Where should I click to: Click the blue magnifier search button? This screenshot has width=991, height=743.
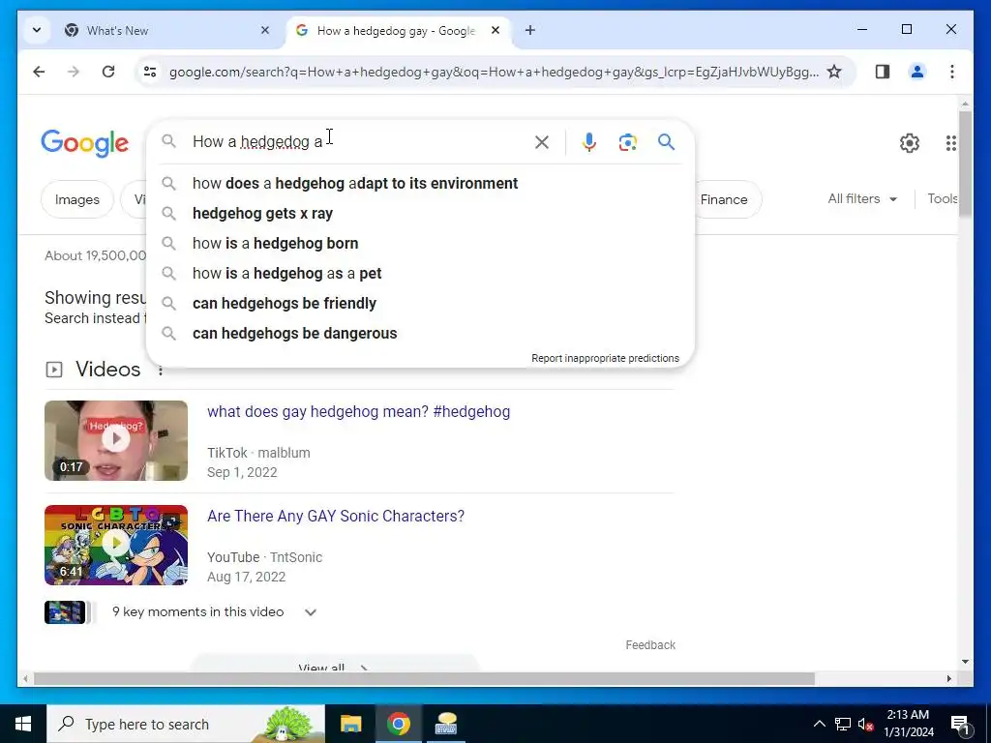666,141
